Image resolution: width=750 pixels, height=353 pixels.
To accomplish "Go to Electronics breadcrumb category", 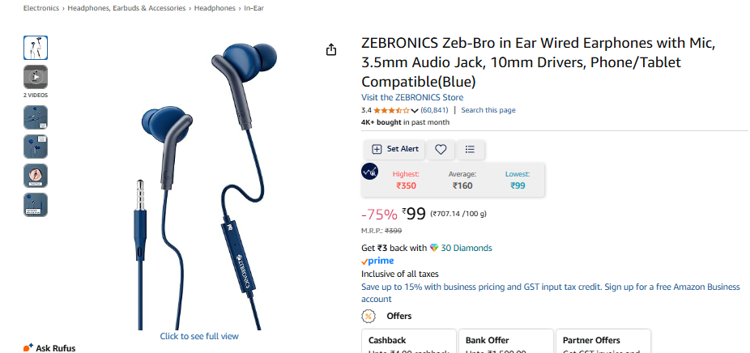I will point(41,8).
